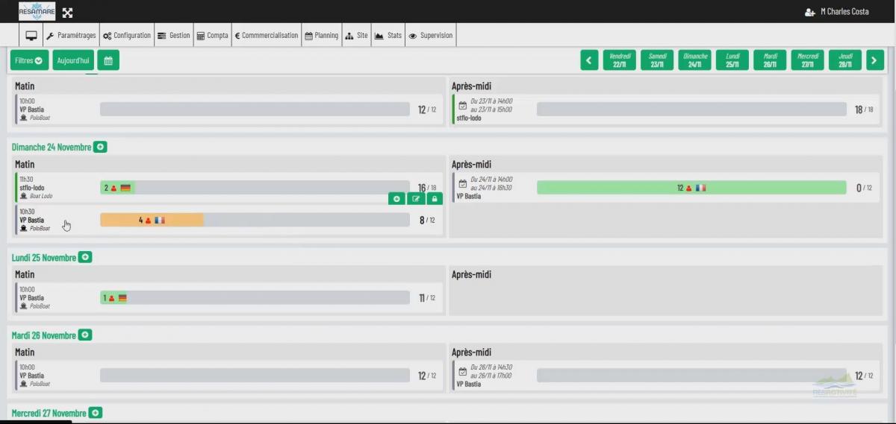This screenshot has height=424, width=896.
Task: Open Mardi 10h00 VP Bastia morning departure
Action: [x=228, y=376]
